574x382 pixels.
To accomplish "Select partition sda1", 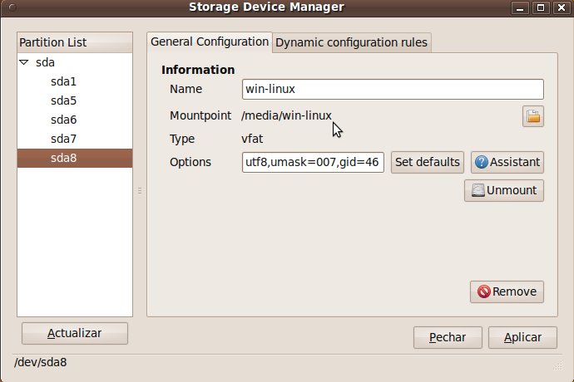I will coord(64,81).
